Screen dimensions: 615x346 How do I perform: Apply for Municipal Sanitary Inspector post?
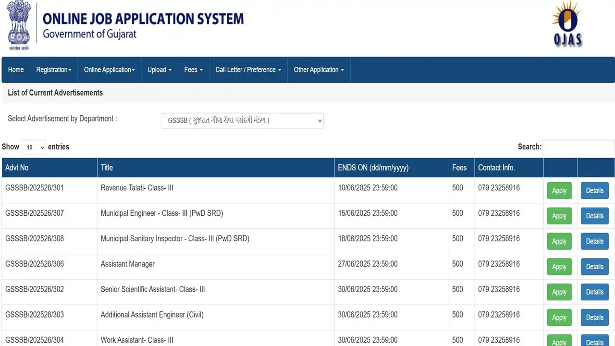pyautogui.click(x=559, y=241)
